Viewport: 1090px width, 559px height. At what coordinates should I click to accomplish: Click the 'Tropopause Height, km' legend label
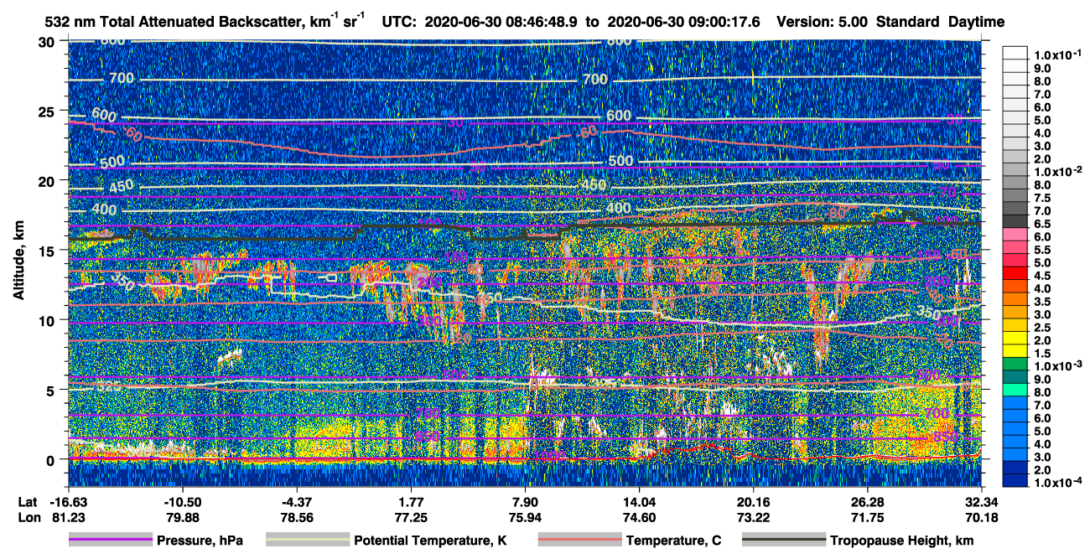point(901,541)
